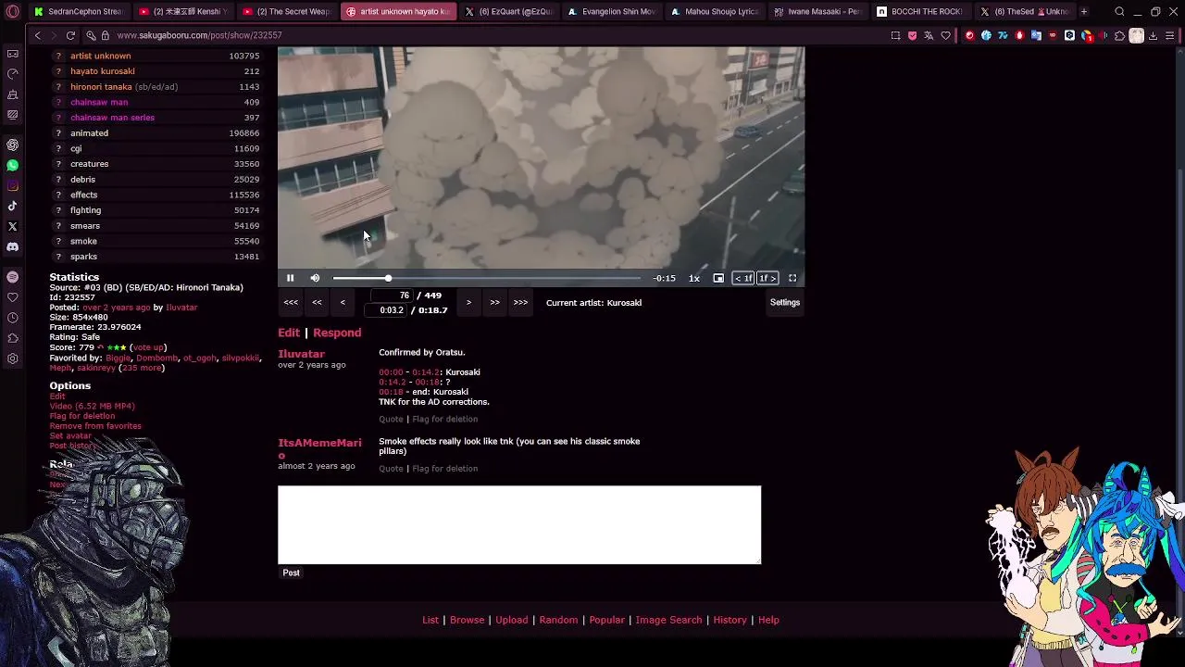Open the Upload footer link
This screenshot has height=667, width=1185.
[511, 620]
